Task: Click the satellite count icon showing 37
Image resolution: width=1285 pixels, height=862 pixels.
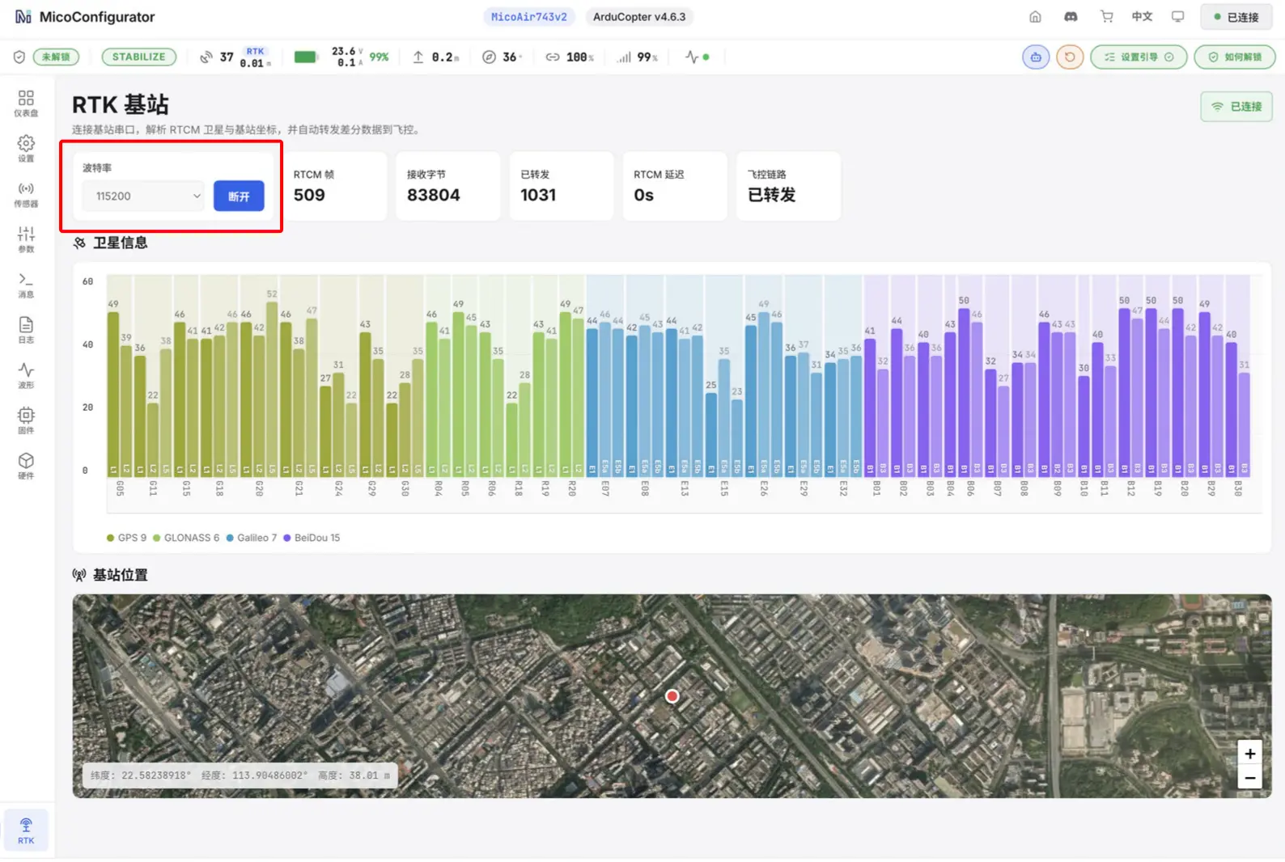Action: pyautogui.click(x=206, y=57)
